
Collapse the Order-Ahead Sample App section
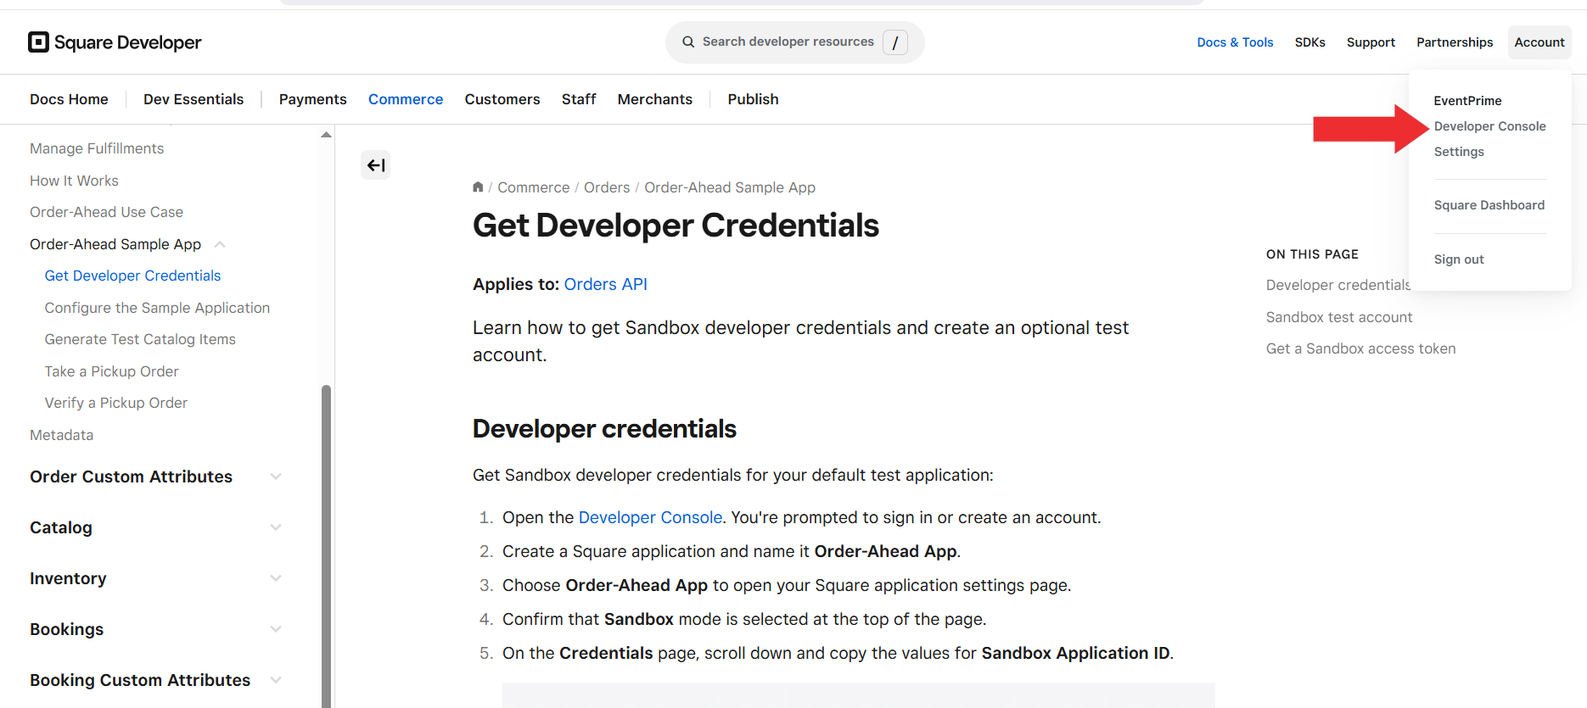[220, 244]
